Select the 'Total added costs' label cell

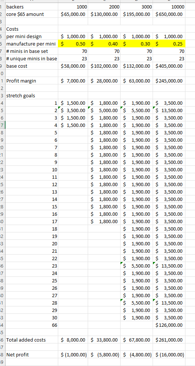pos(32,340)
